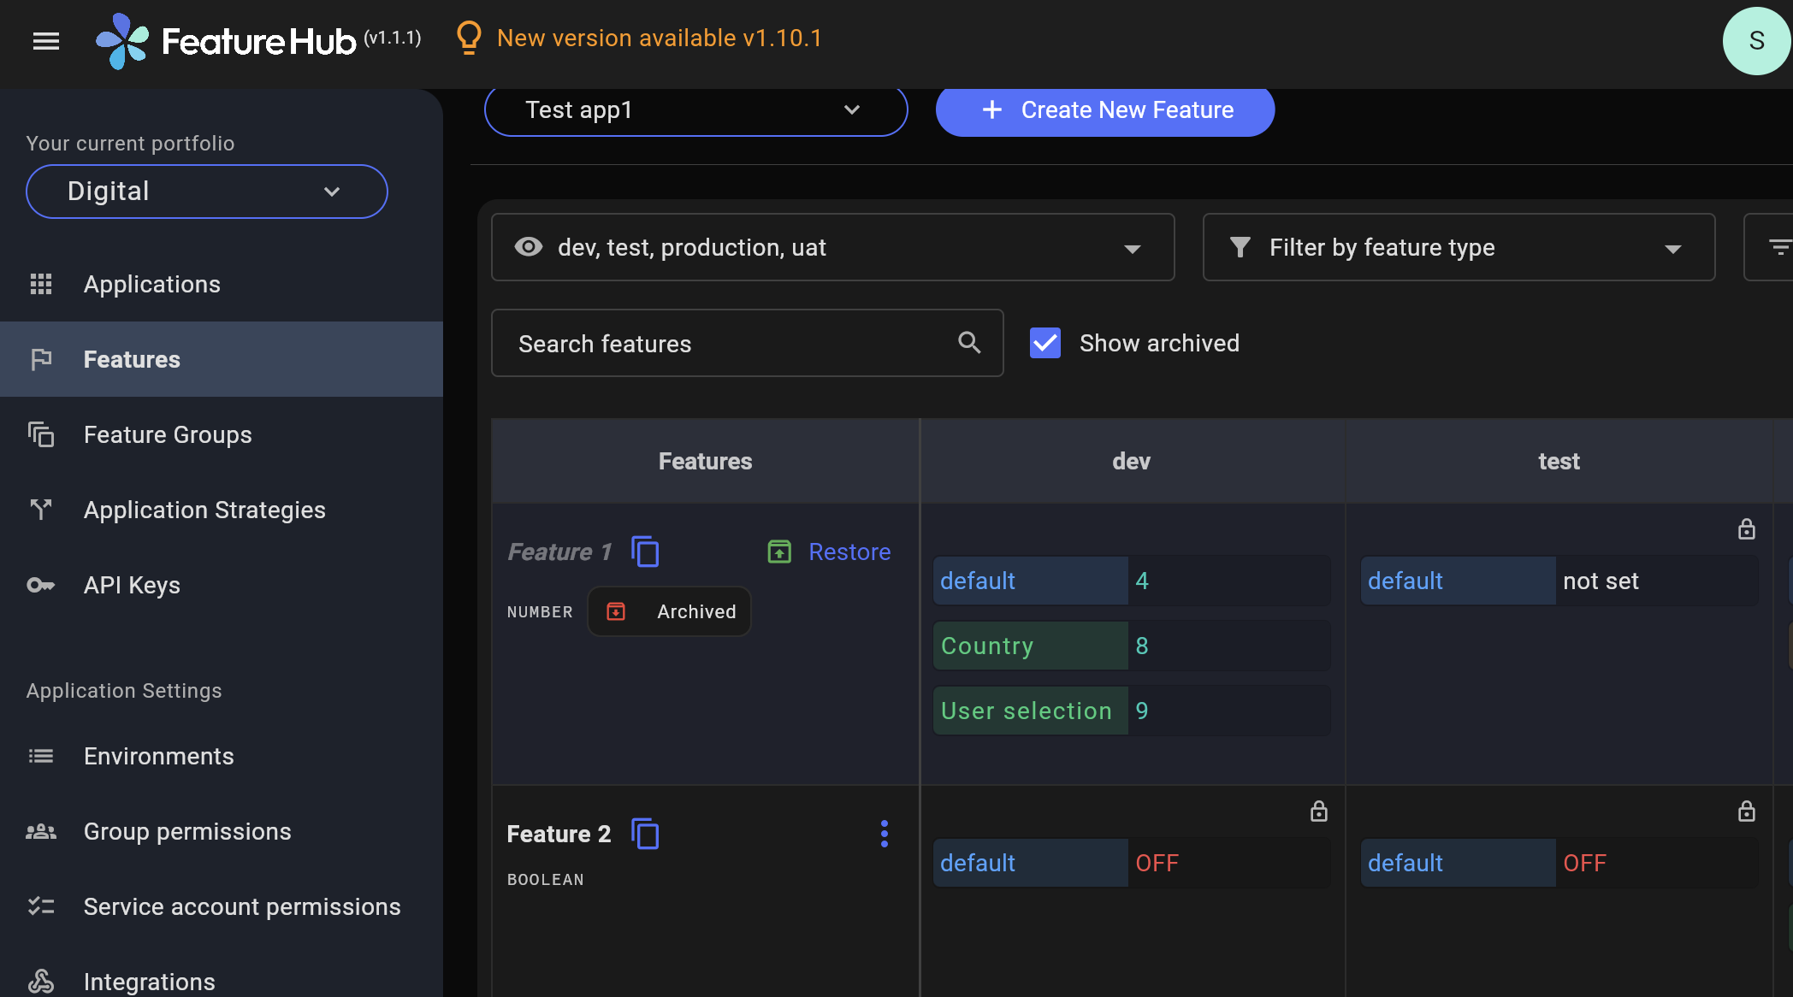Open the Test app1 application dropdown
Screen dimensions: 1793x997
[695, 110]
